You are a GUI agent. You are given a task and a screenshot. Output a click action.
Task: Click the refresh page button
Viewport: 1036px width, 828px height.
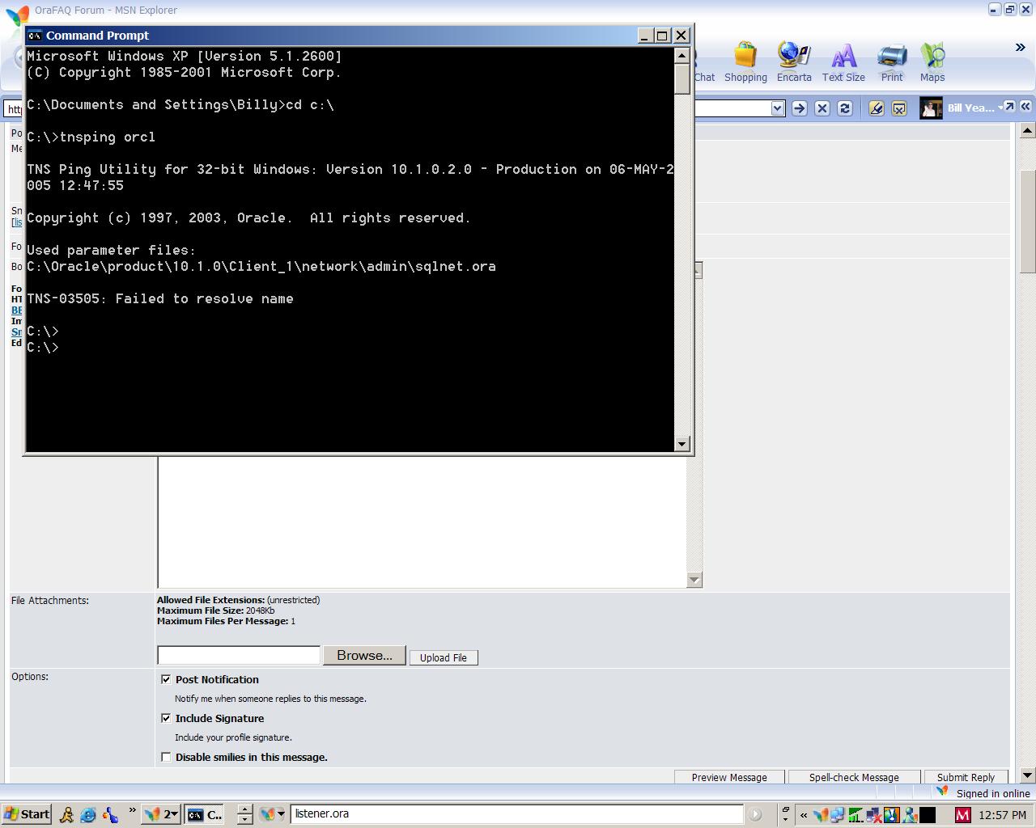845,108
